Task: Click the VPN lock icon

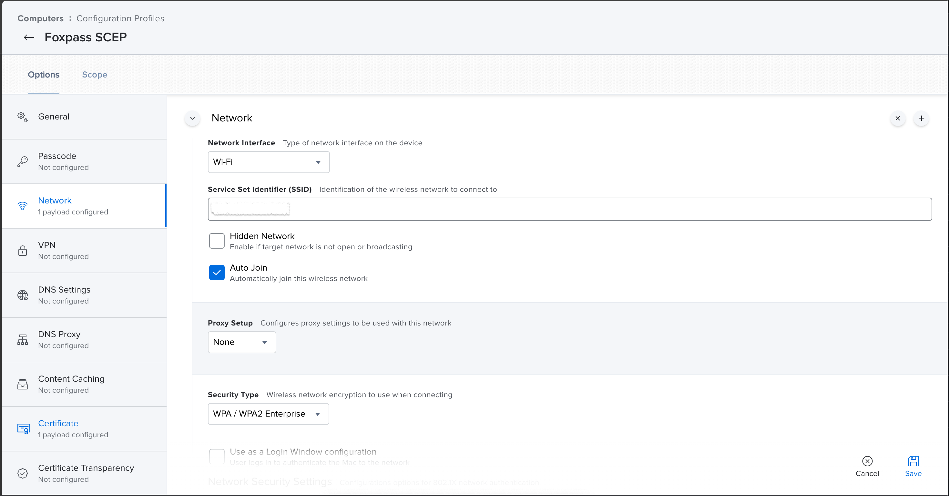Action: [x=23, y=251]
